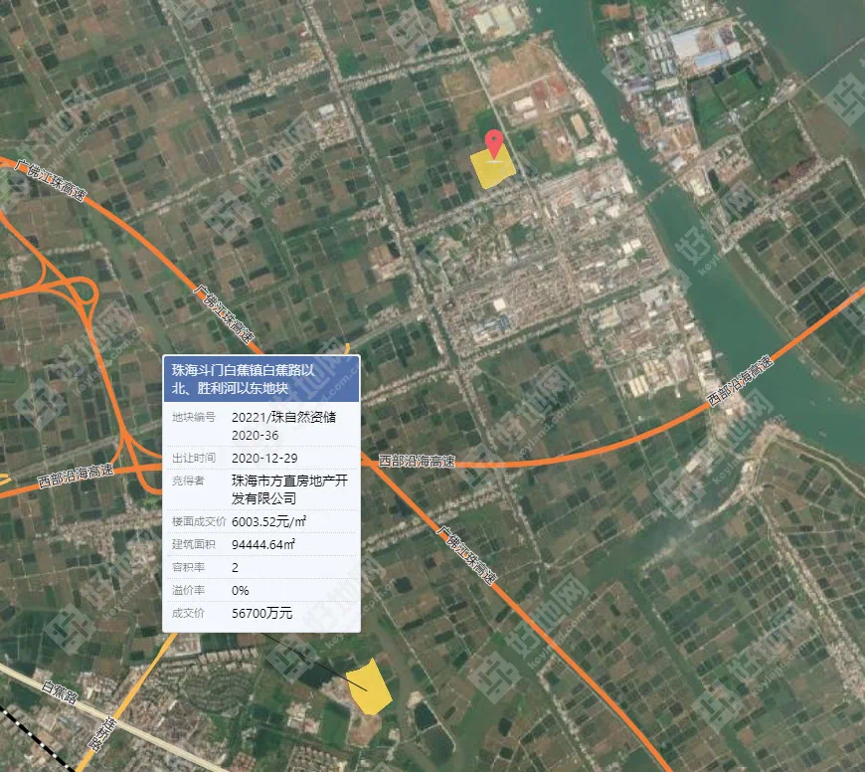Image resolution: width=865 pixels, height=772 pixels.
Task: Click the 溢价率 field label
Action: (x=188, y=591)
